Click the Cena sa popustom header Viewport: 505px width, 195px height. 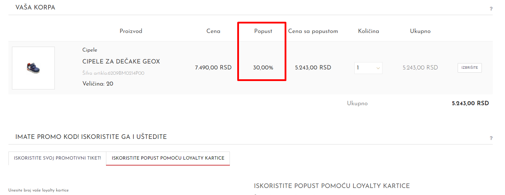click(313, 31)
